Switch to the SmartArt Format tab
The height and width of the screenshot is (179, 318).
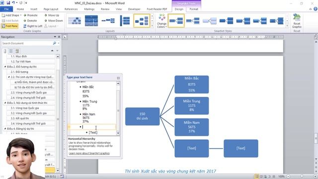click(x=194, y=9)
